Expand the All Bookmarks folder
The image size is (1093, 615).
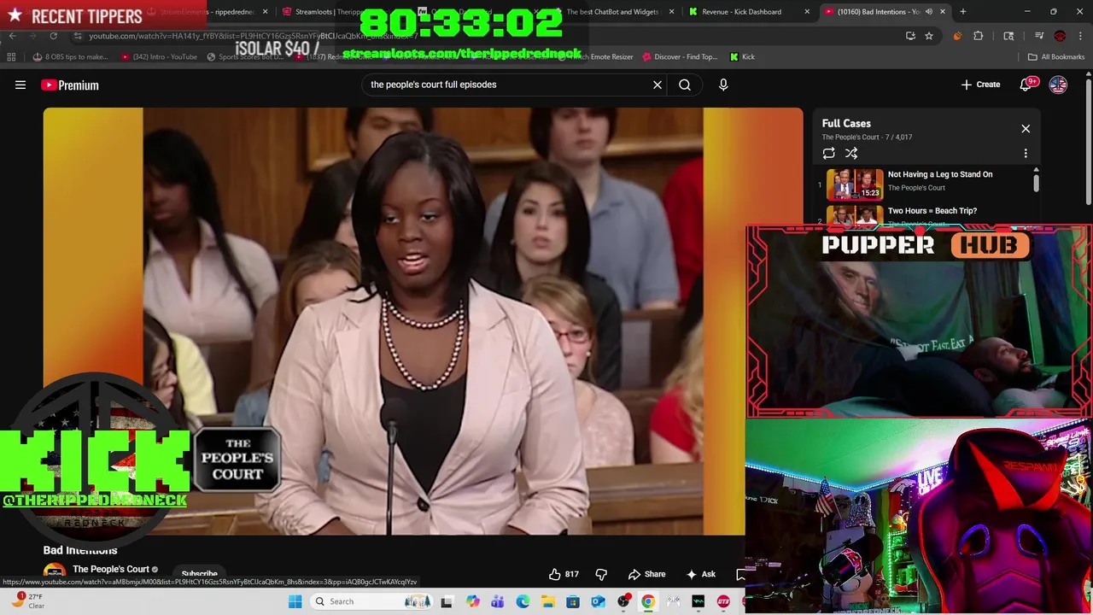coord(1056,57)
